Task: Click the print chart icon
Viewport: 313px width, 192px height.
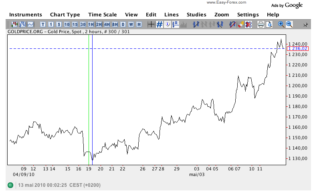Action: [x=260, y=24]
